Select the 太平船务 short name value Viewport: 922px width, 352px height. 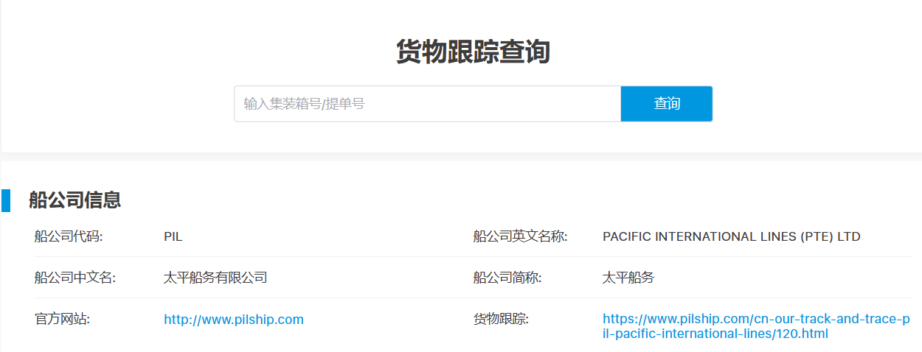pos(628,278)
